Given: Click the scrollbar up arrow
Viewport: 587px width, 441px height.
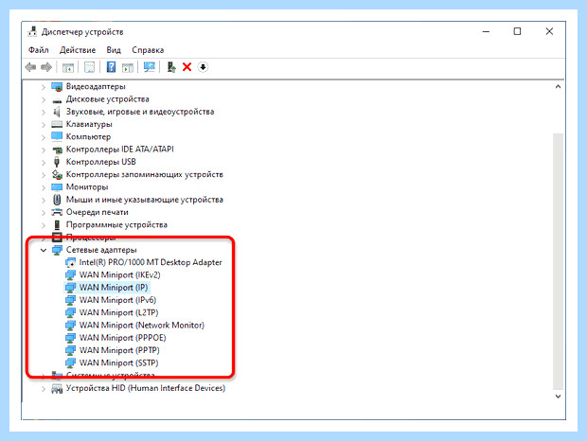Looking at the screenshot, I should pos(558,87).
